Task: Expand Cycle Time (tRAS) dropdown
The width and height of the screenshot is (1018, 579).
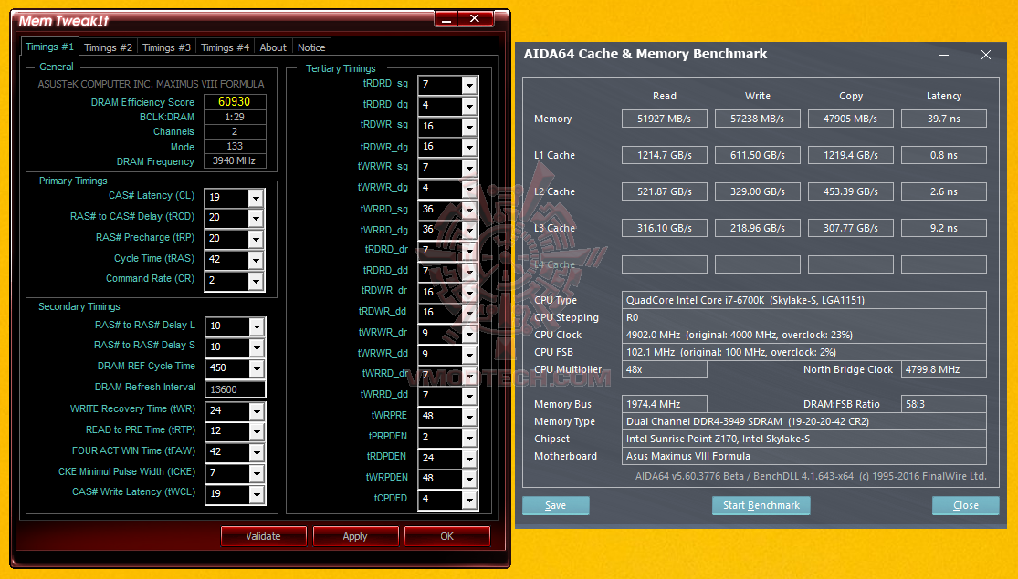Action: coord(256,259)
